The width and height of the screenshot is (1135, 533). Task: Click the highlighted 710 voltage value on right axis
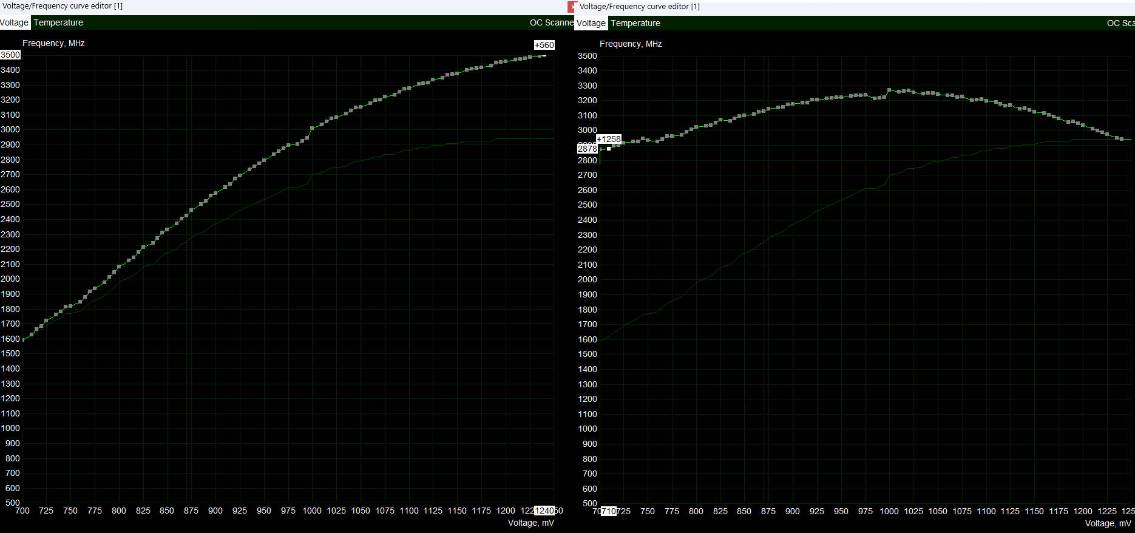[x=608, y=511]
